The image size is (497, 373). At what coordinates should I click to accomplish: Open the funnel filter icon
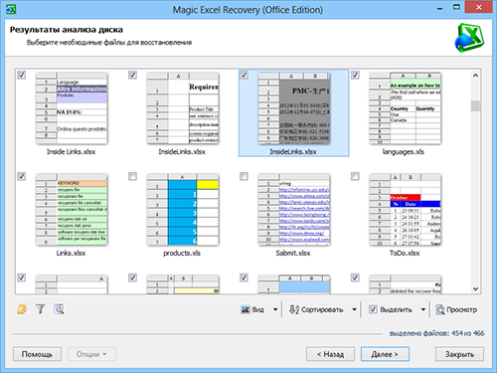41,309
